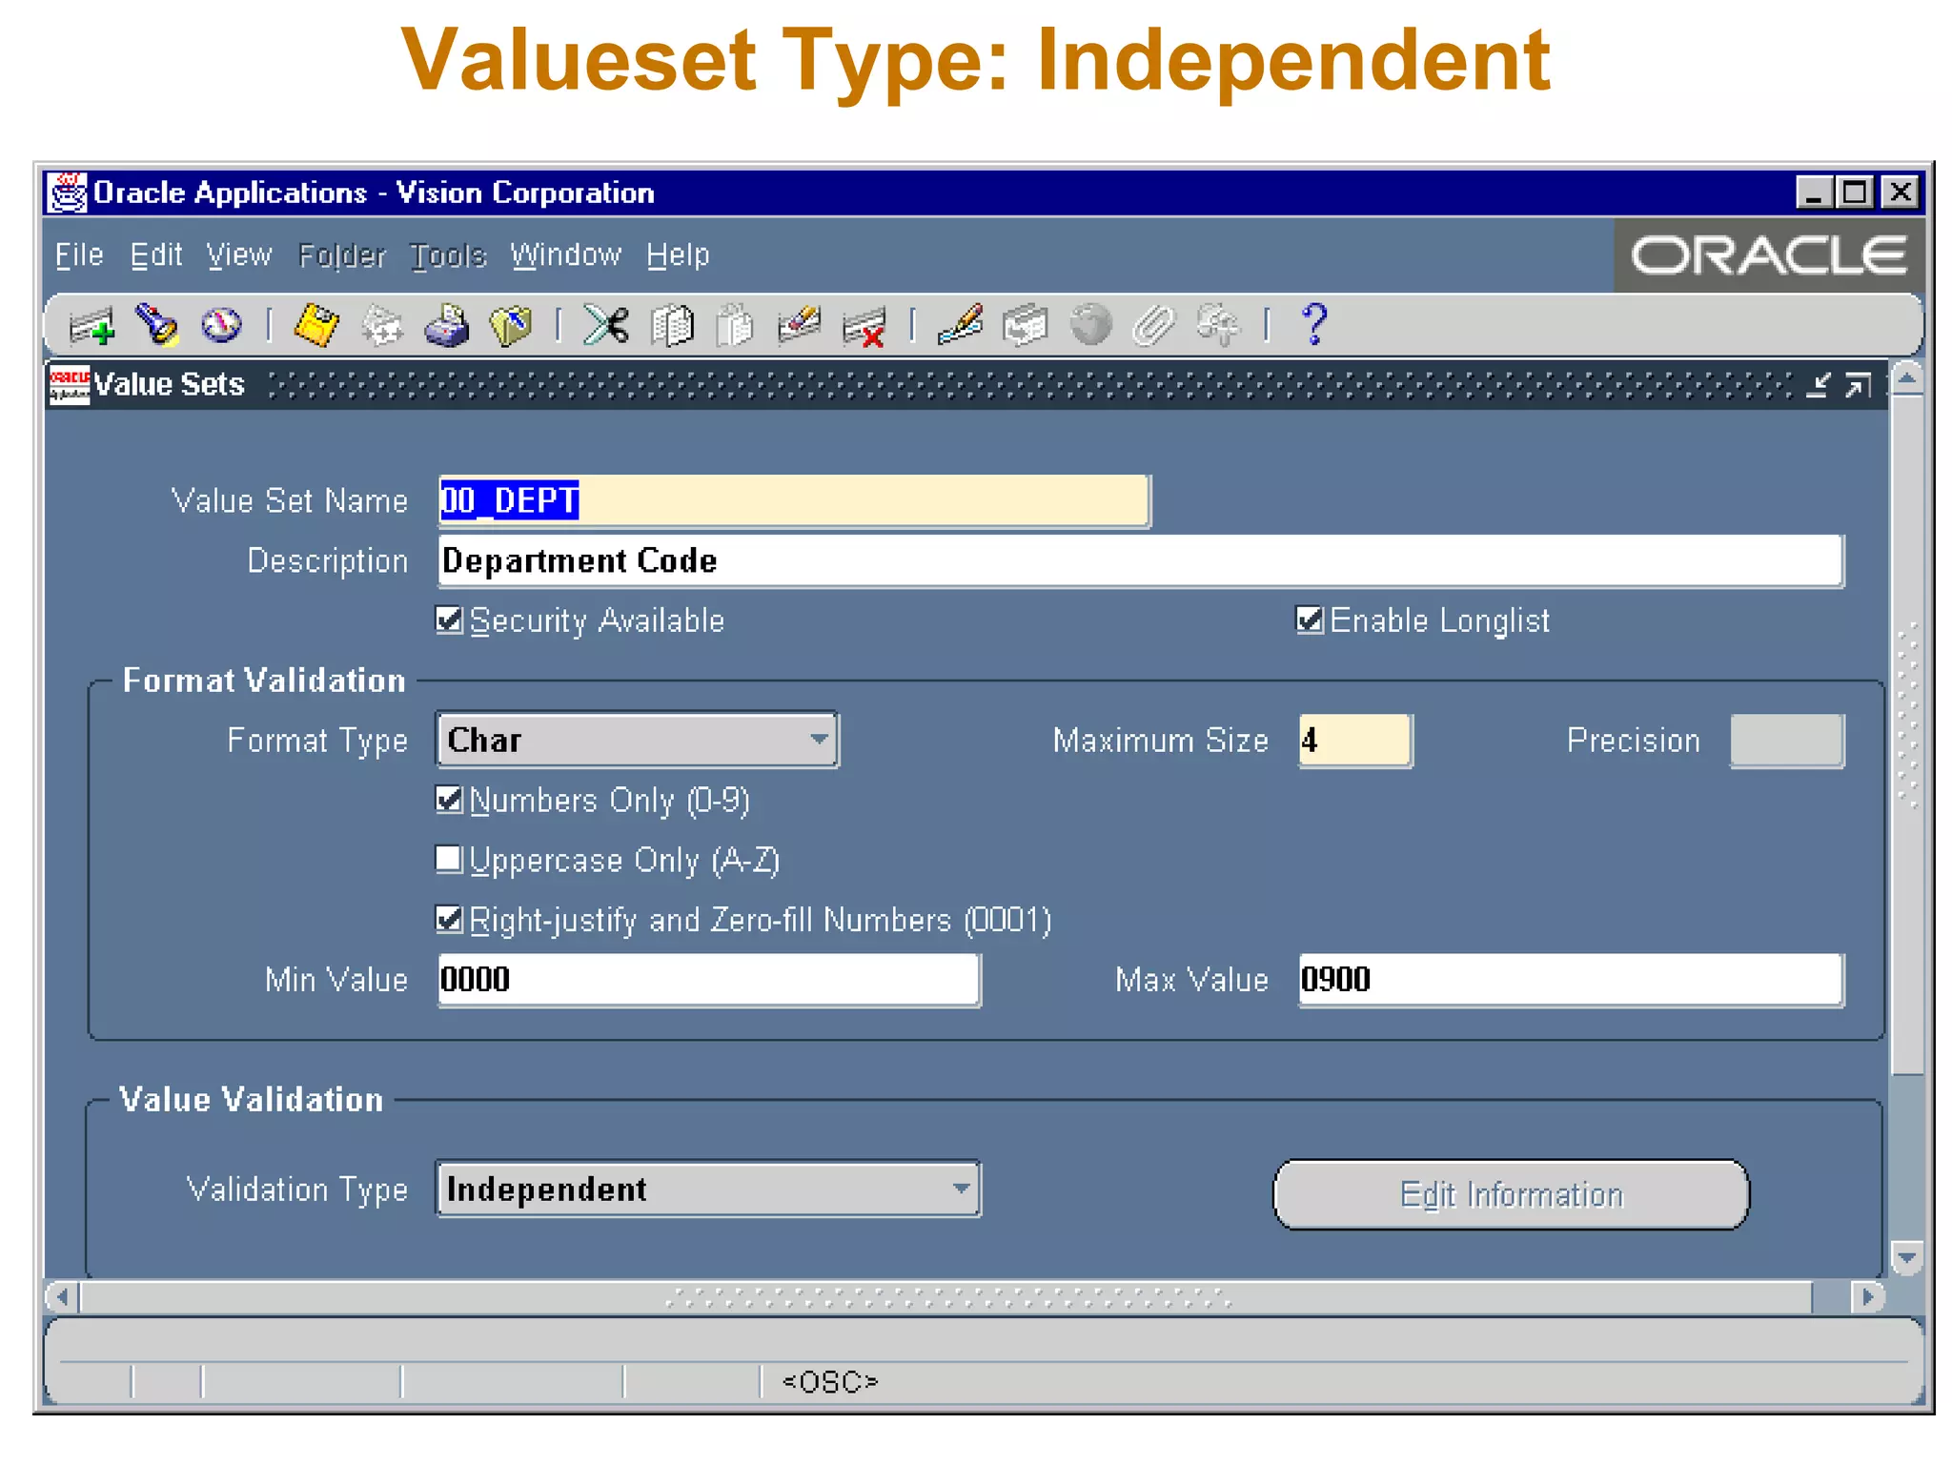
Task: Open the Help menu
Action: (x=678, y=255)
